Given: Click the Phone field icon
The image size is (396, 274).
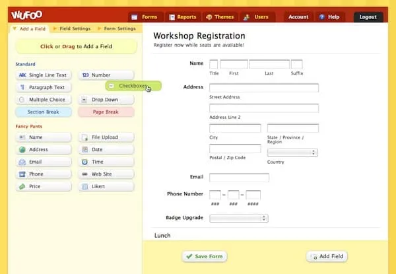Looking at the screenshot, I should click(x=22, y=174).
